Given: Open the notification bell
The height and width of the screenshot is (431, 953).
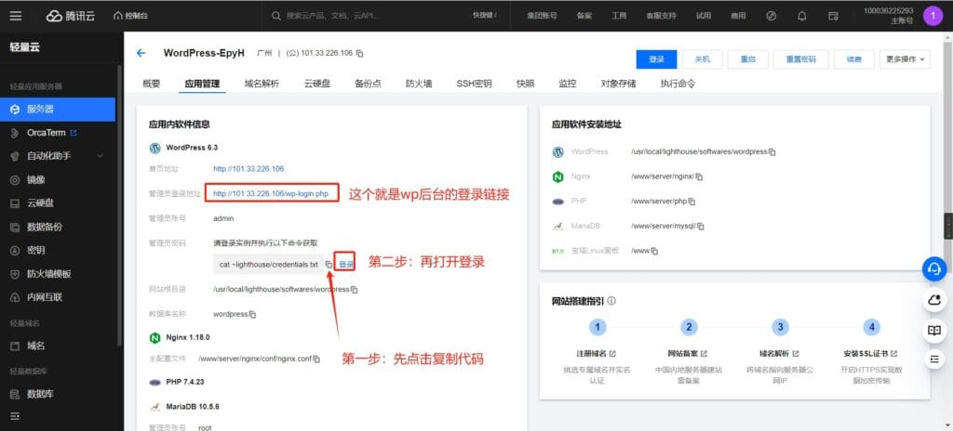Looking at the screenshot, I should (x=802, y=16).
